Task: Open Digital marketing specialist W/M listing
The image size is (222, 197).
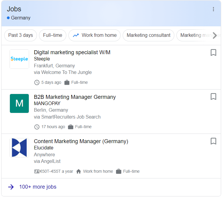Action: click(72, 52)
